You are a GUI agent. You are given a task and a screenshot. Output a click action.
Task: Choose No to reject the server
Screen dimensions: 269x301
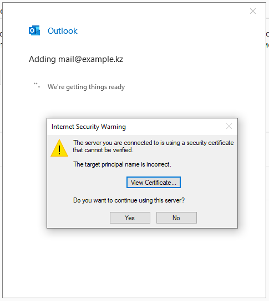pyautogui.click(x=176, y=217)
